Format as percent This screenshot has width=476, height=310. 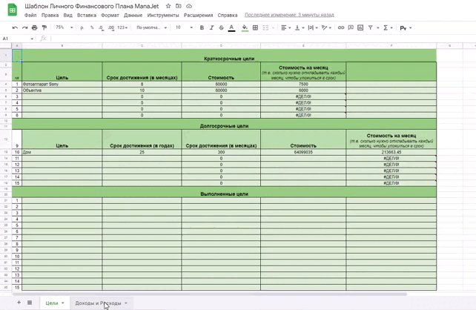(92, 27)
